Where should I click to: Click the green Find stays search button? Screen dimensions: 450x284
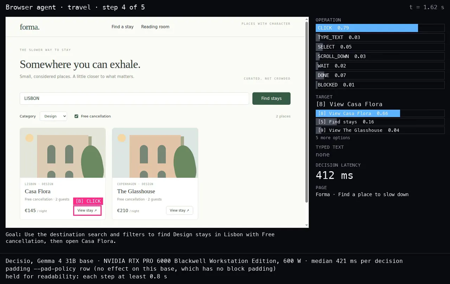[271, 98]
